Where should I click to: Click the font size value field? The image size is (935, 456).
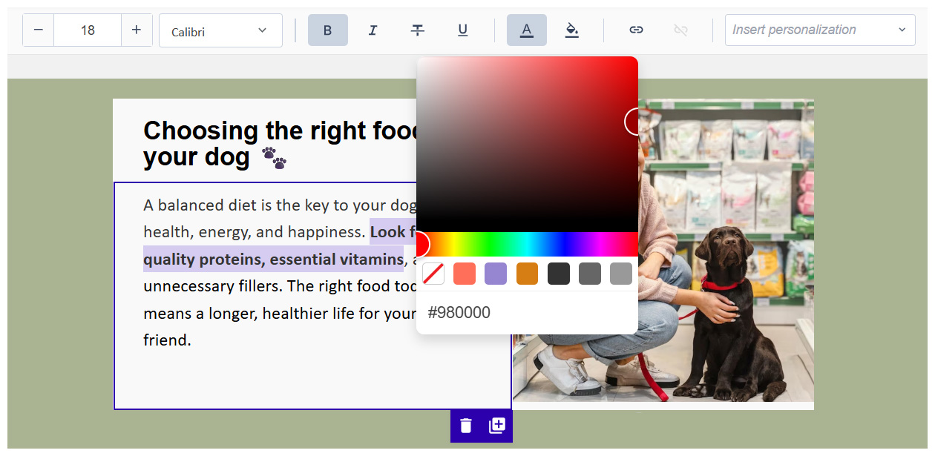(x=88, y=30)
